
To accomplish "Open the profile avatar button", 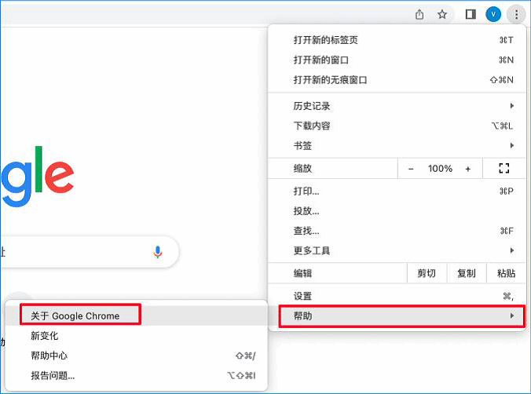I will [493, 14].
